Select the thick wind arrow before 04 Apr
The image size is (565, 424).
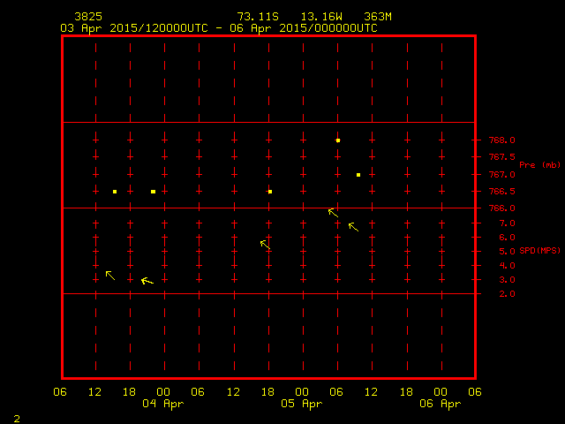coord(147,282)
